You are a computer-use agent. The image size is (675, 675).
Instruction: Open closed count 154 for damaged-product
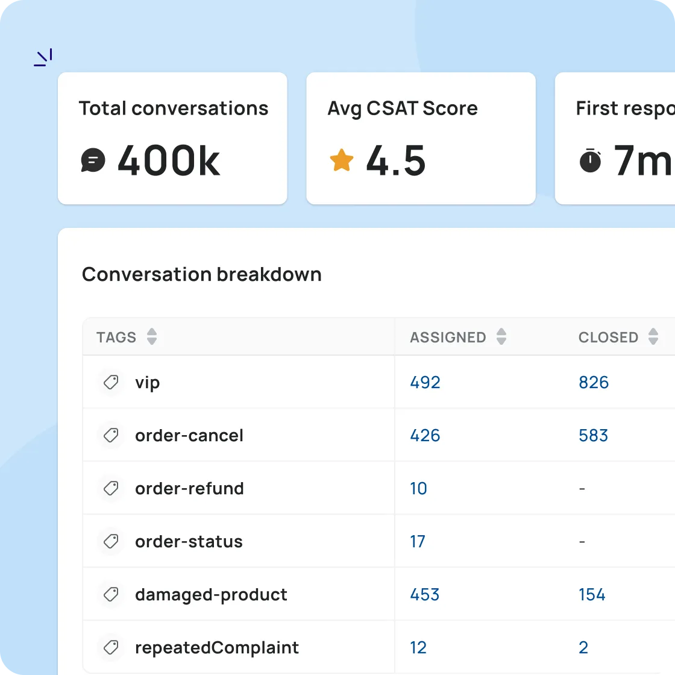point(592,595)
